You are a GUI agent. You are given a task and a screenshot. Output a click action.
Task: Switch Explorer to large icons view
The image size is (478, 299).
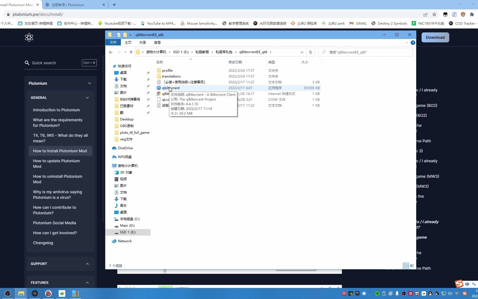[x=412, y=266]
